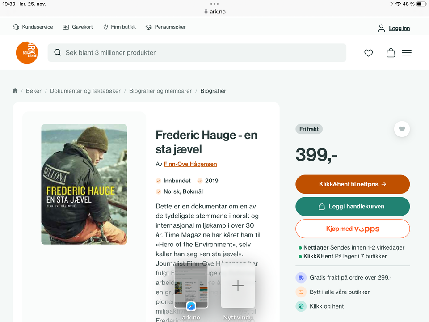
Task: Open the shopping bag cart icon
Action: pos(391,53)
